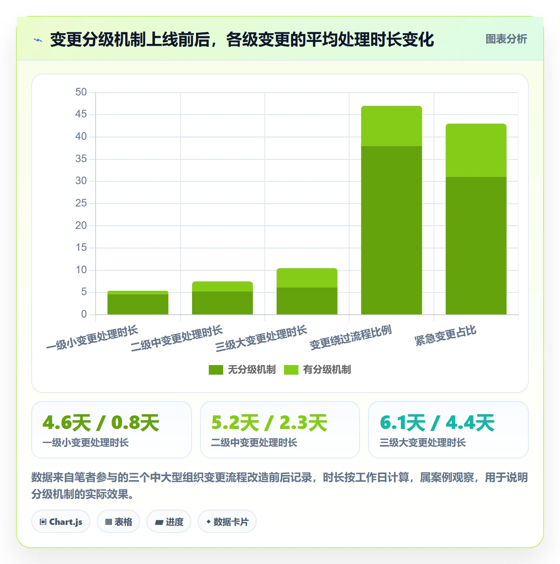Click the lightning bolt icon beside the title
The width and height of the screenshot is (560, 564).
click(38, 40)
